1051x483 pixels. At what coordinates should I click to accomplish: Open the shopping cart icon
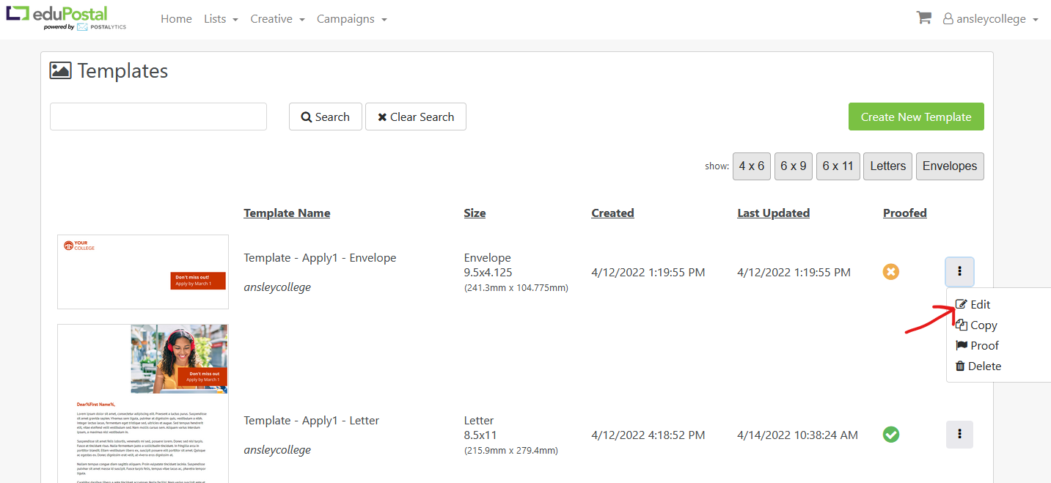click(923, 18)
